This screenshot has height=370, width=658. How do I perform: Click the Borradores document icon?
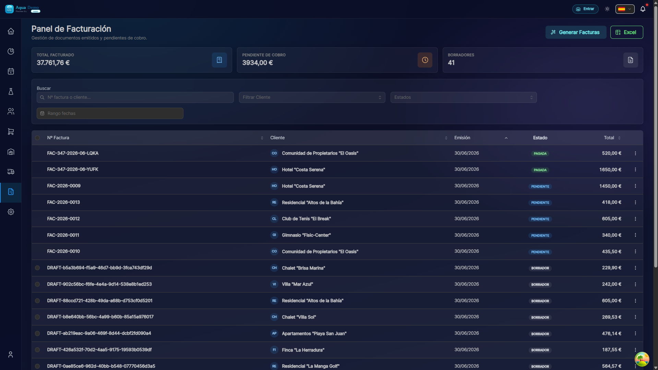click(x=630, y=60)
